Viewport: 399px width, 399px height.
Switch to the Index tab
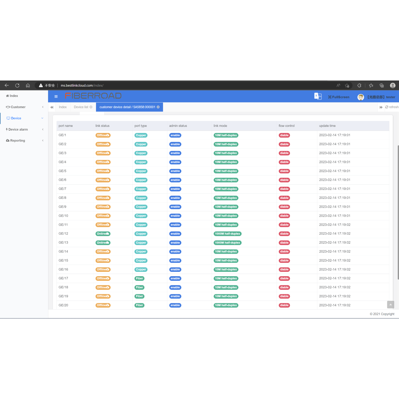63,107
